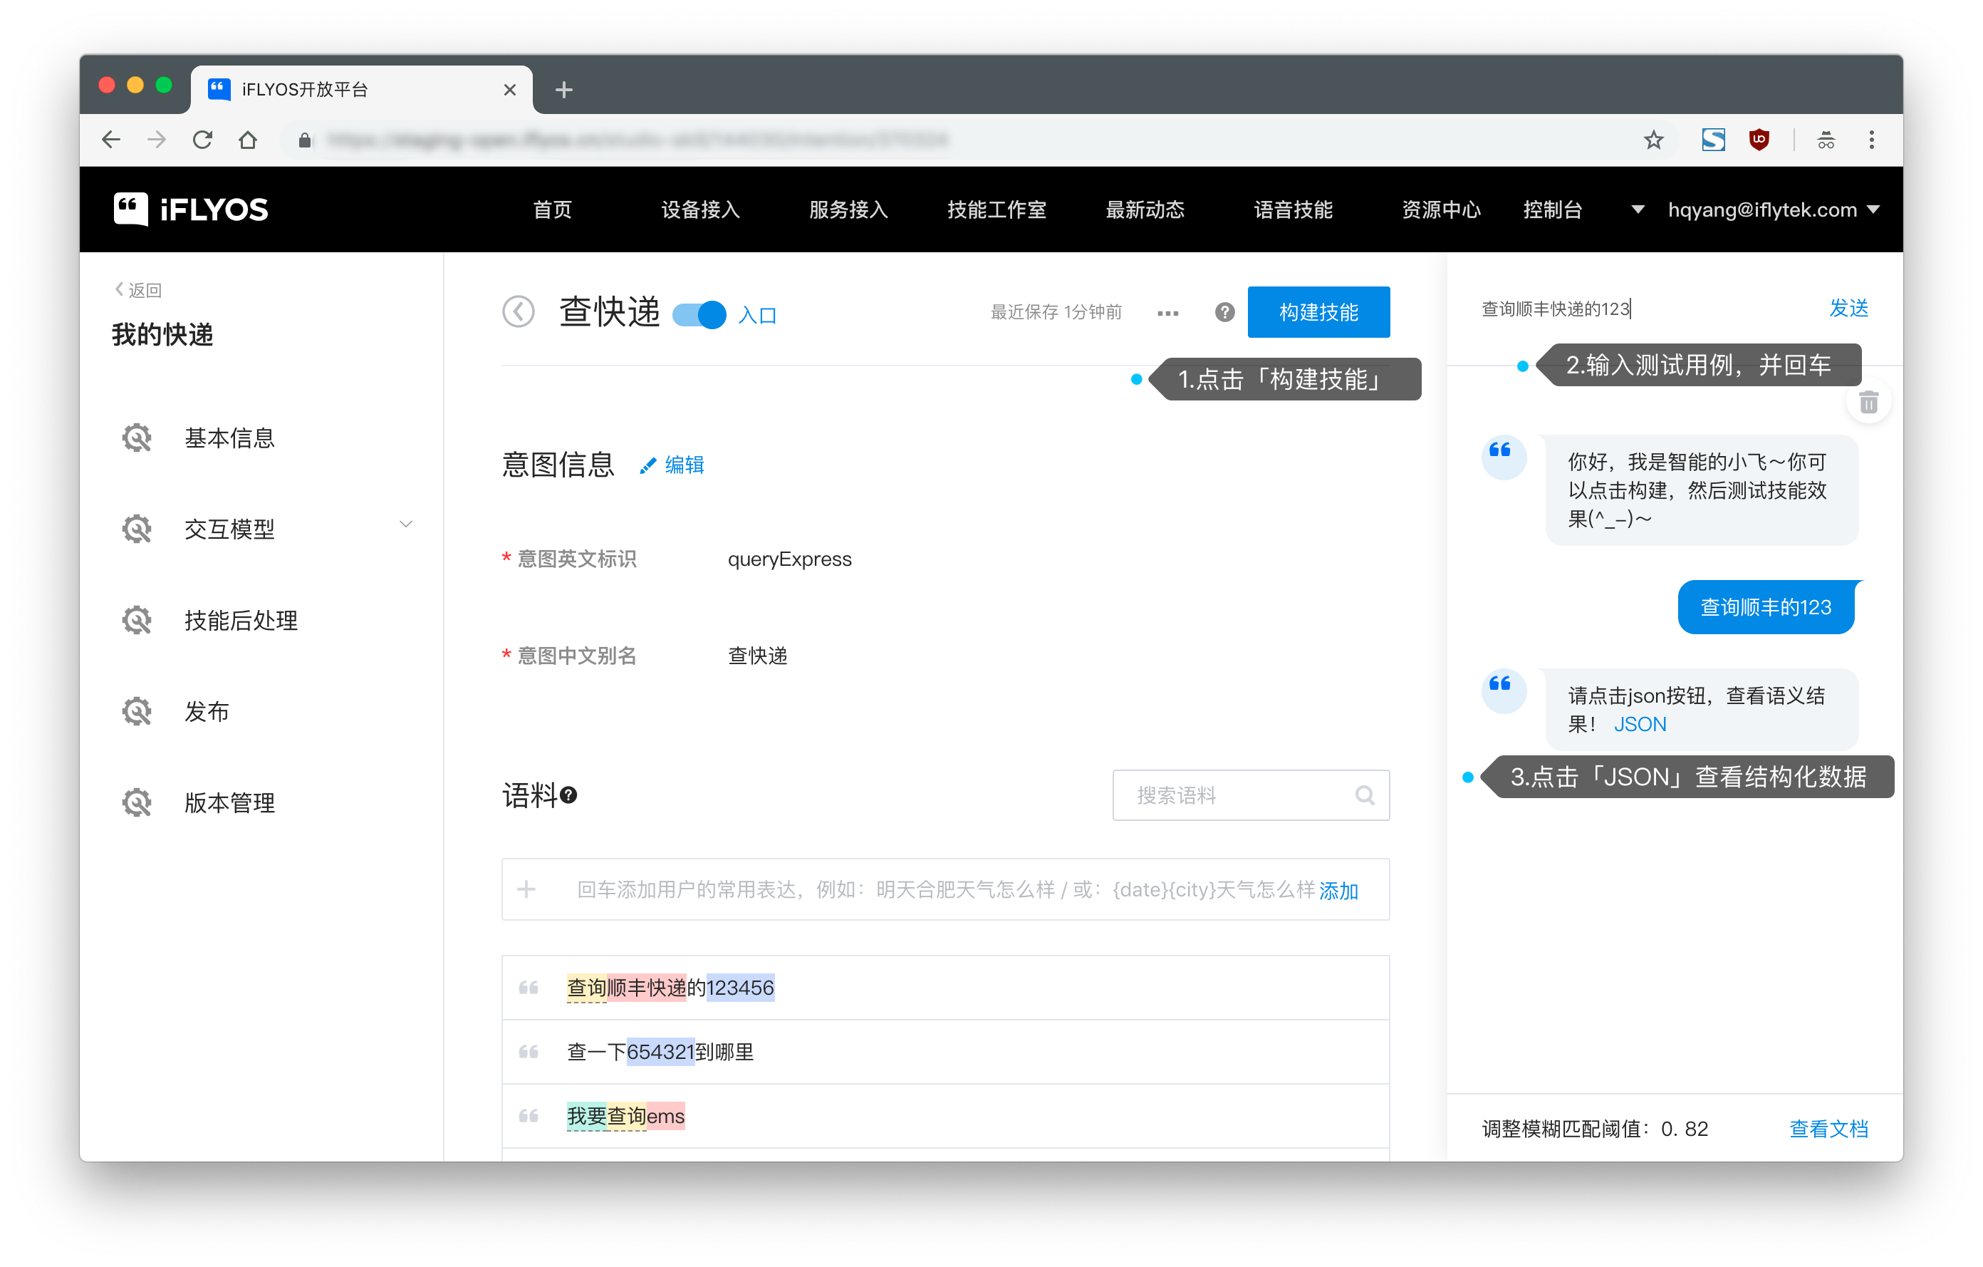Bookmark this page with the star icon

point(1652,140)
